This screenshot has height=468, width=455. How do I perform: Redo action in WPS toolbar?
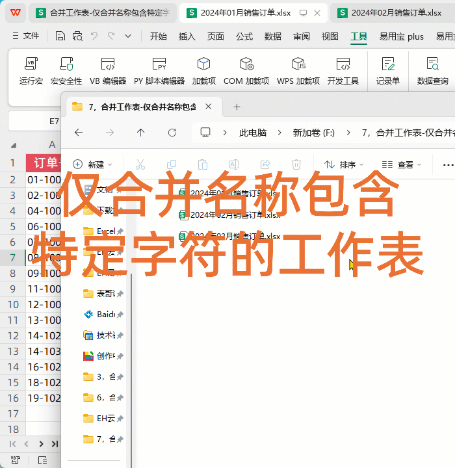point(111,36)
